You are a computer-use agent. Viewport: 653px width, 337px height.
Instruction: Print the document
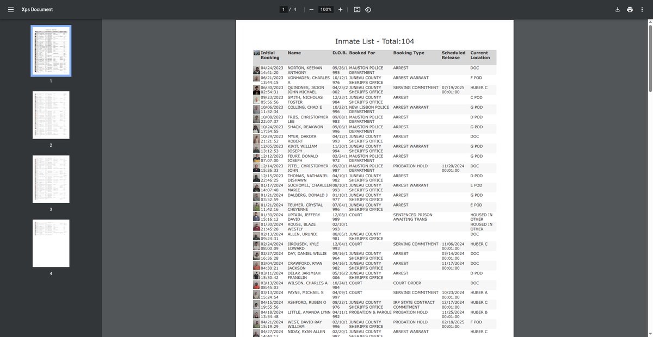630,10
